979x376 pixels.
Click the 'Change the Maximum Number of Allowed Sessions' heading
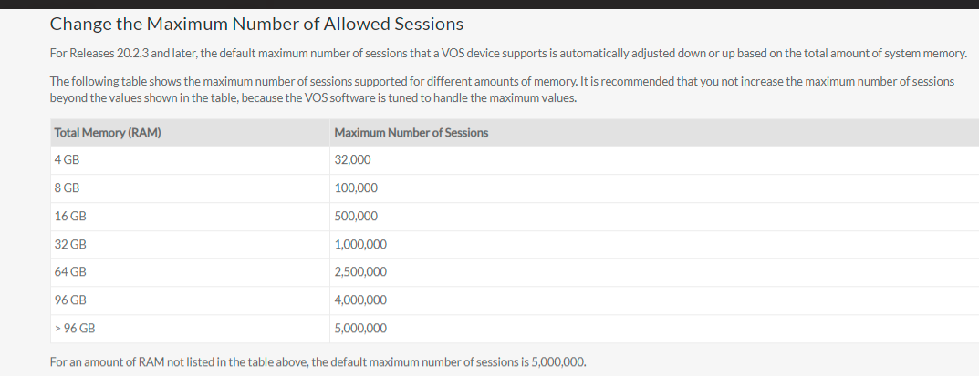point(256,25)
